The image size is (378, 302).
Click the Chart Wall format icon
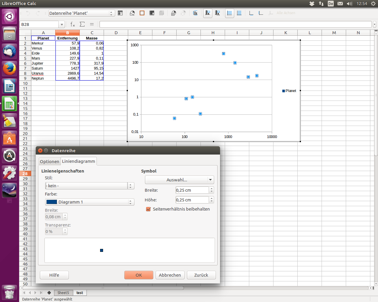click(x=152, y=13)
